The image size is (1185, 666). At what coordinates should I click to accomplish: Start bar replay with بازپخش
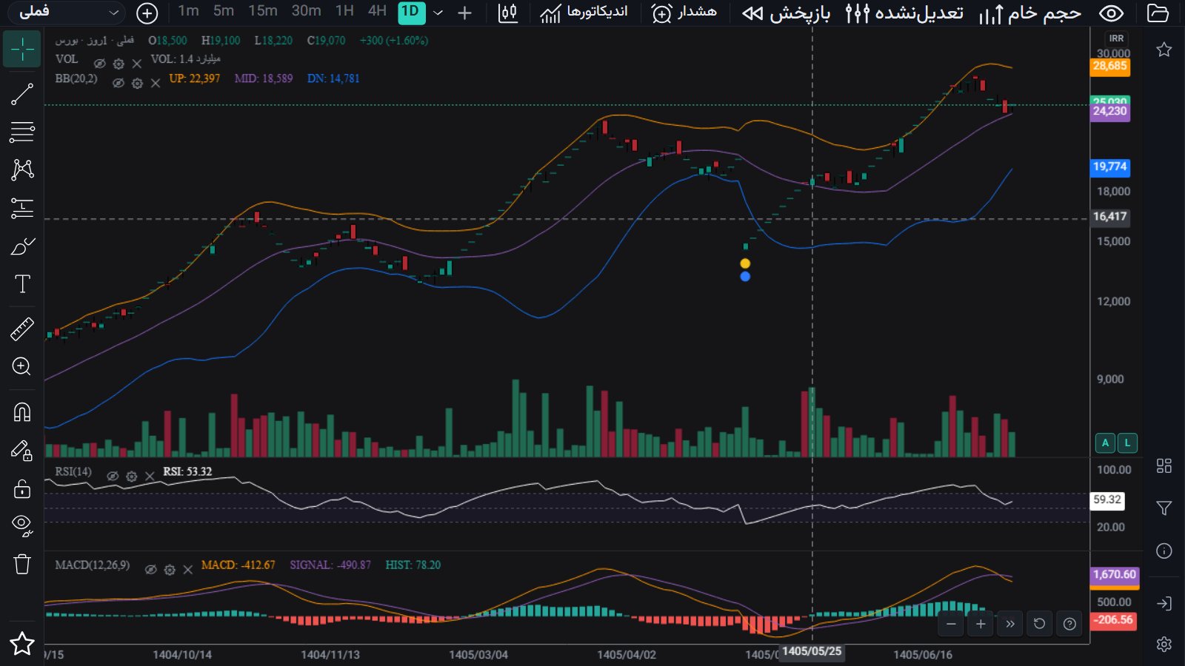(x=786, y=13)
